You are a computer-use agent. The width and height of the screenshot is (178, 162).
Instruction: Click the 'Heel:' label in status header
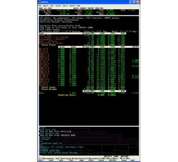click(x=100, y=12)
